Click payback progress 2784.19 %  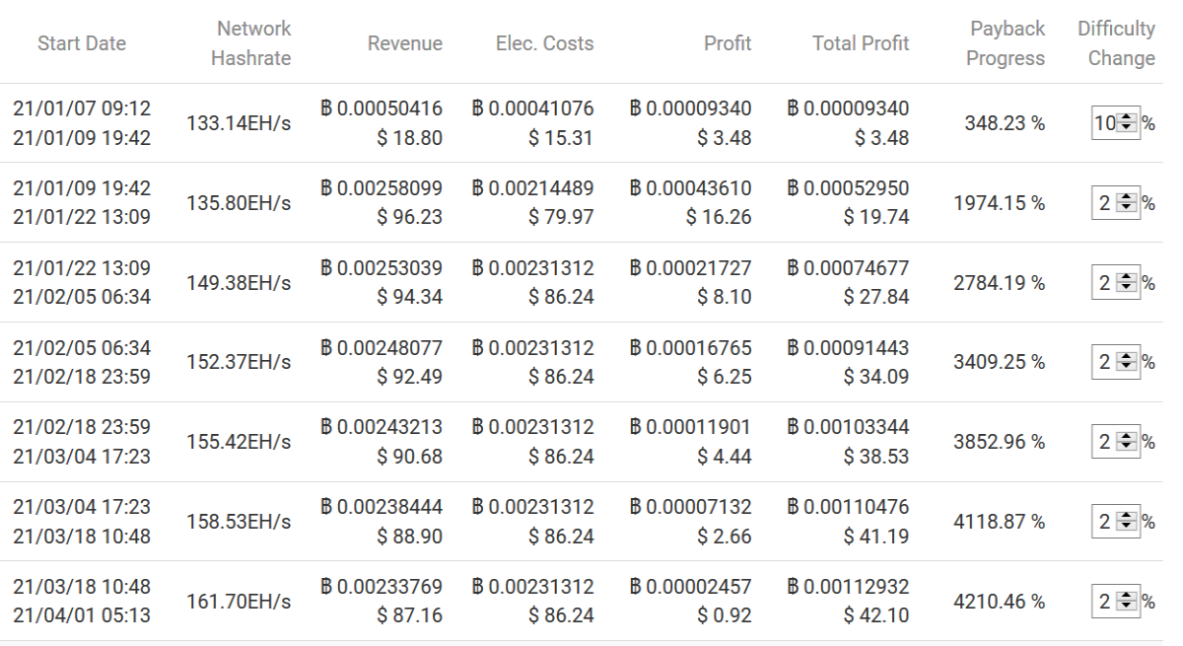[x=1000, y=283]
